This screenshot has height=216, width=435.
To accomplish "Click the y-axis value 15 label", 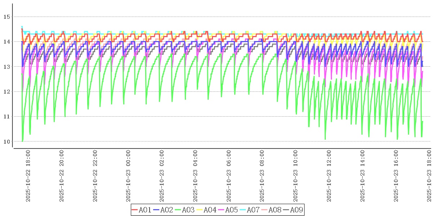I will [6, 17].
